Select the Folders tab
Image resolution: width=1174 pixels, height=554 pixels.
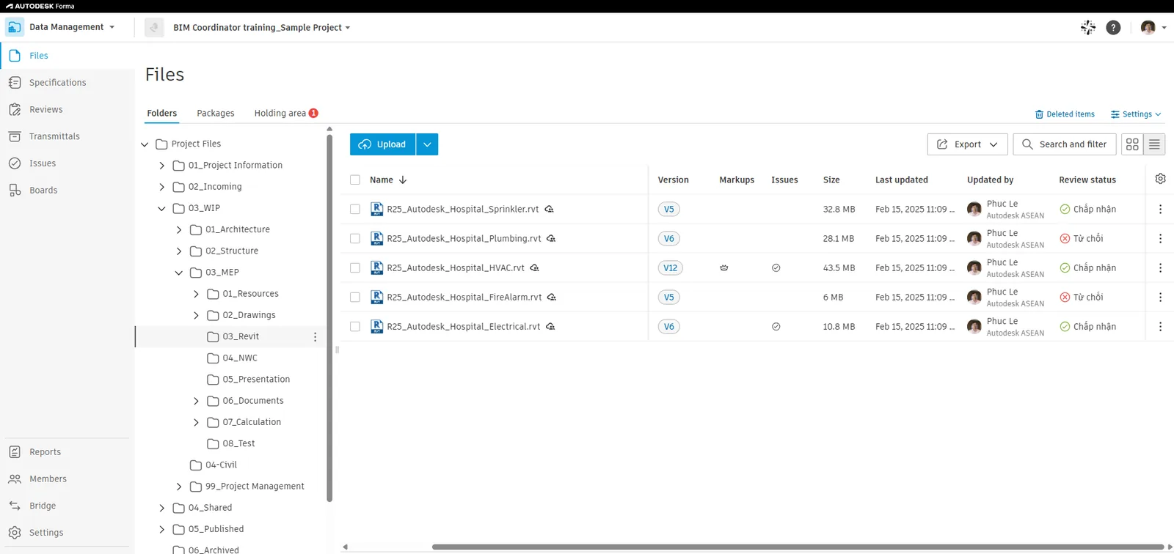(161, 113)
